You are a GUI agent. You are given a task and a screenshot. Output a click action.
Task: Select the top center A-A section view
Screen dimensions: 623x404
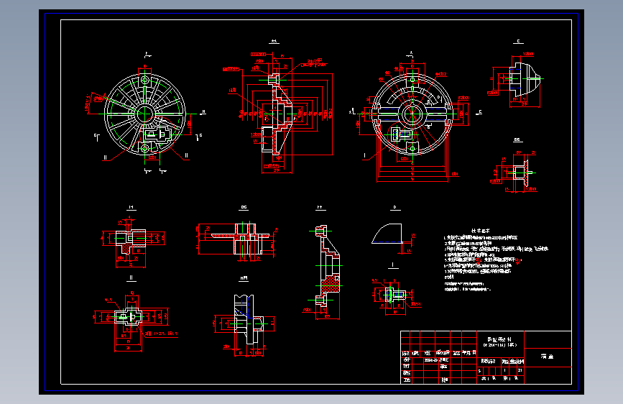pos(277,114)
